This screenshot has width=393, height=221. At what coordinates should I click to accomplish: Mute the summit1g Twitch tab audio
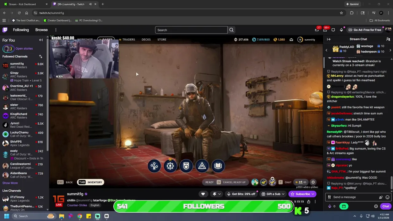point(90,4)
